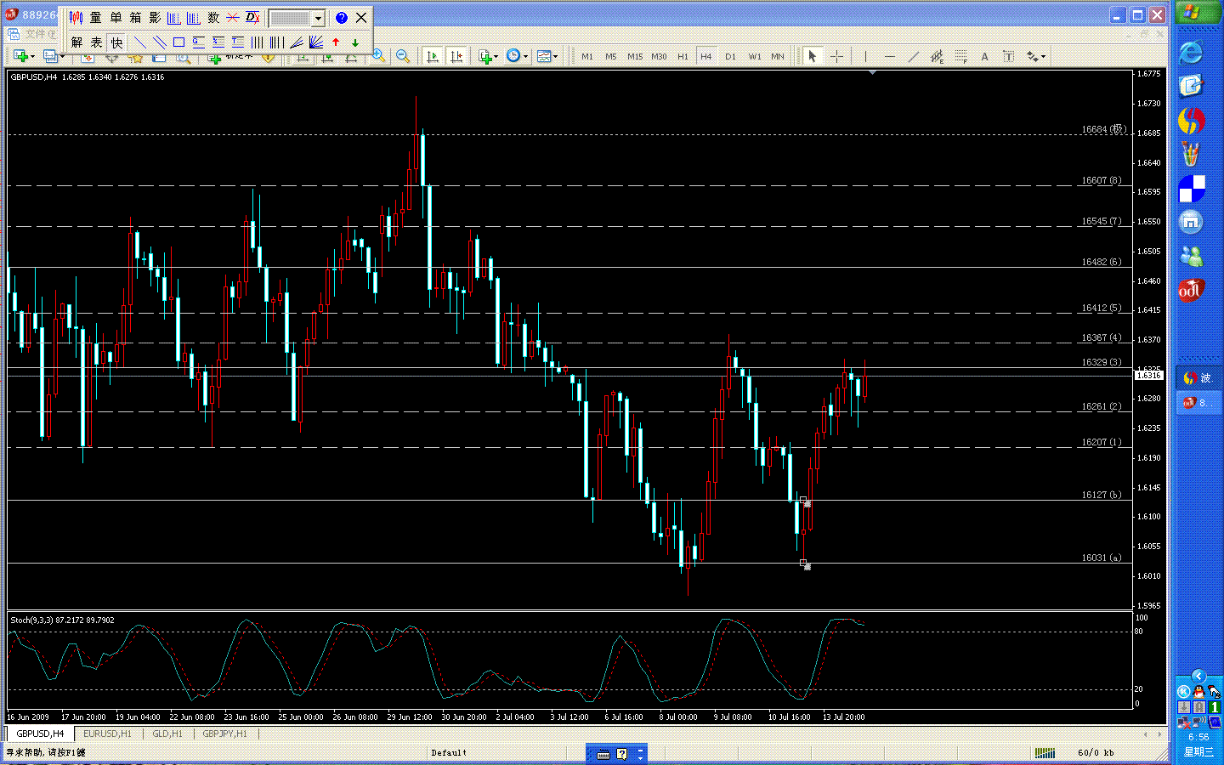Image resolution: width=1224 pixels, height=765 pixels.
Task: Switch to GBPJPY,H1 chart tab
Action: click(224, 734)
